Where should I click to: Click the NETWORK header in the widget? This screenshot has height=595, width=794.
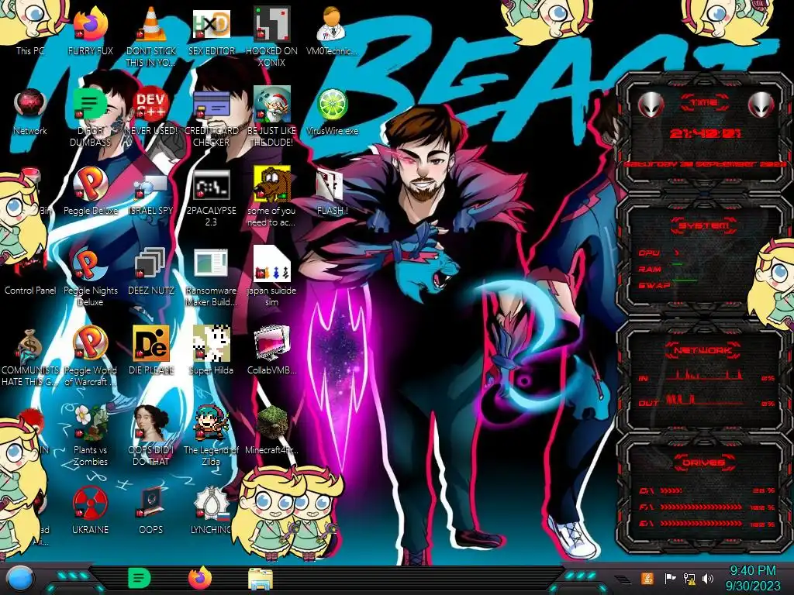pos(704,350)
